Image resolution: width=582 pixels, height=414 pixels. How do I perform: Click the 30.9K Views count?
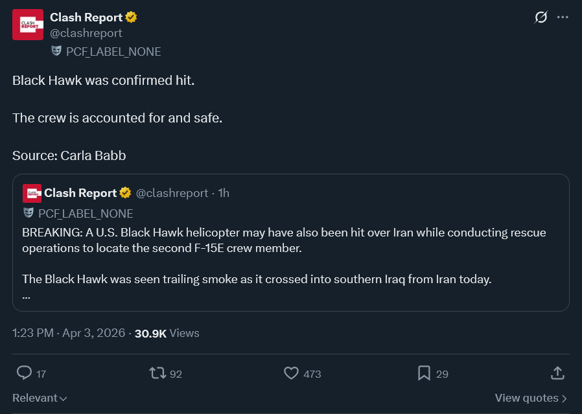(x=167, y=333)
